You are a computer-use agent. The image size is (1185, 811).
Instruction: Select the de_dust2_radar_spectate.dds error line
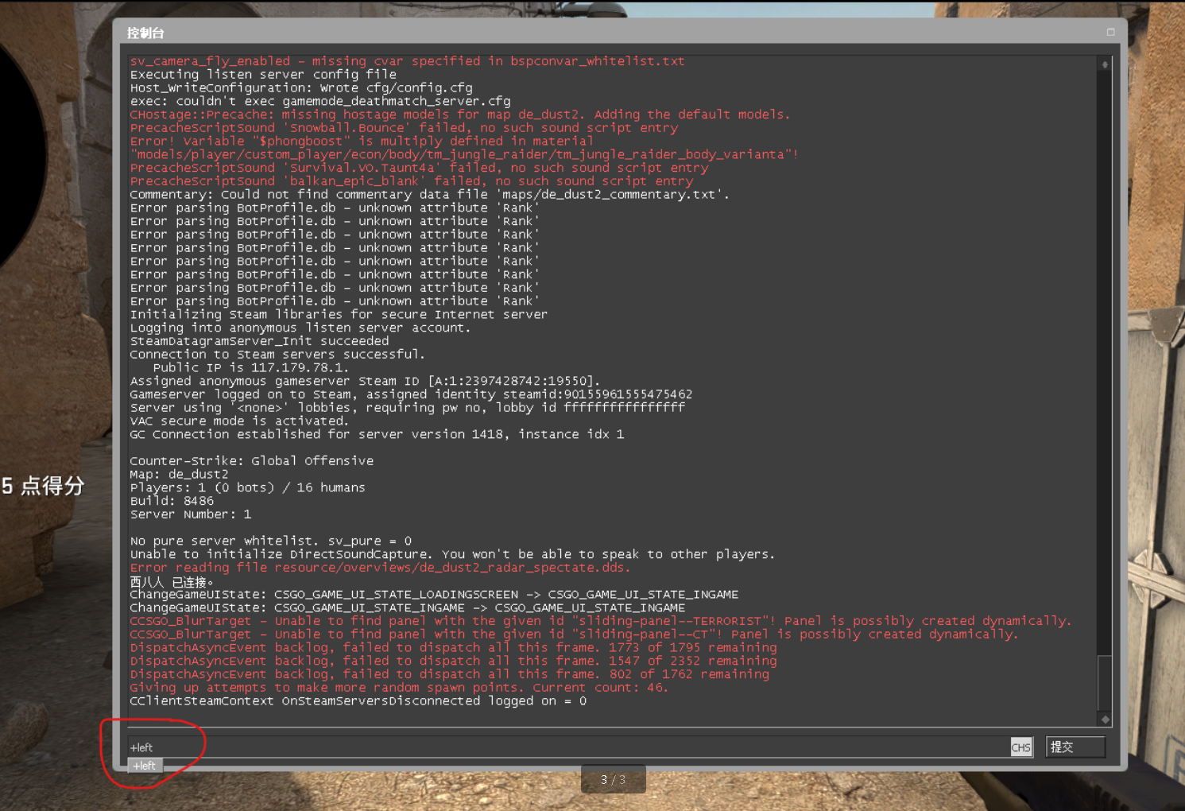[380, 568]
